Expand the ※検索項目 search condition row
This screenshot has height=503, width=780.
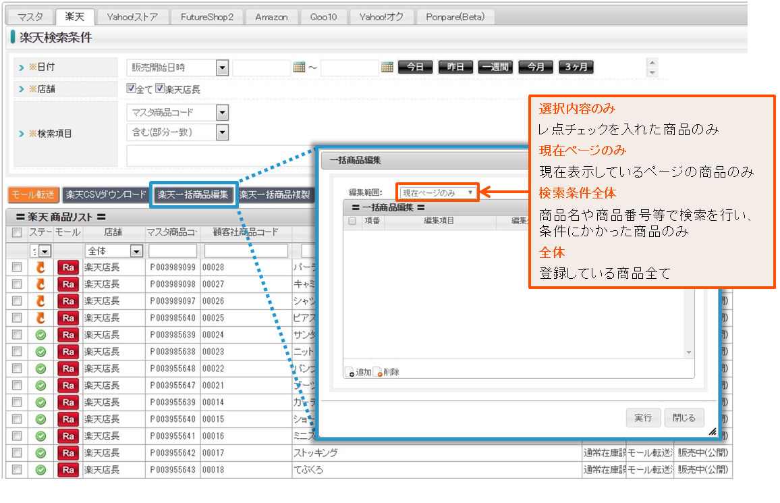pos(21,134)
